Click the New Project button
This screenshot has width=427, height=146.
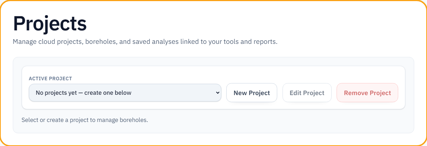252,93
